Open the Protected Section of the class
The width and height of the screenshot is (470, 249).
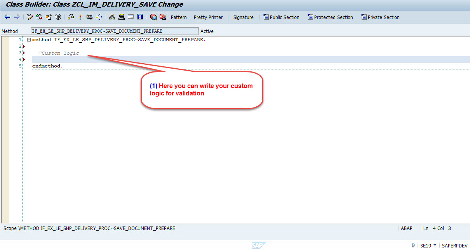(x=330, y=17)
